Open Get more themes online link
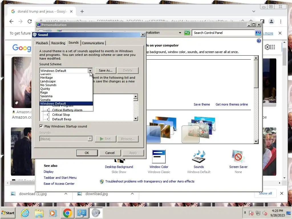The width and height of the screenshot is (292, 219). click(232, 104)
